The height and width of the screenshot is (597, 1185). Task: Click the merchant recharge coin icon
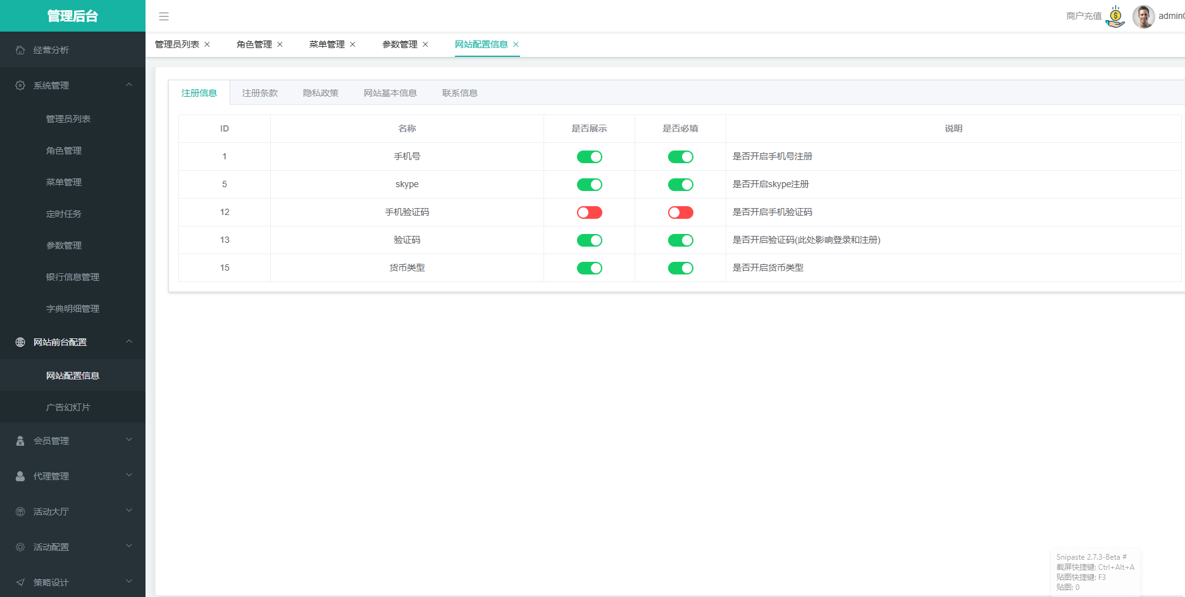[1115, 16]
